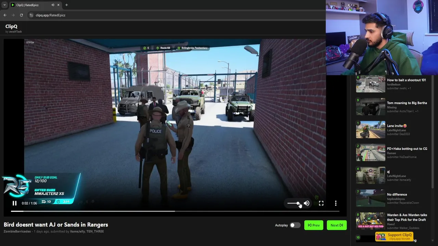Open the 'Lane invite' clip thumbnail
The height and width of the screenshot is (246, 438).
click(x=371, y=129)
